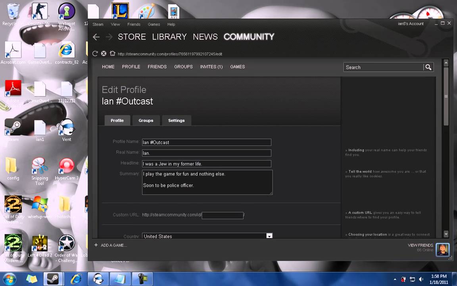Select the 12312312 file on desktop

pyautogui.click(x=67, y=91)
